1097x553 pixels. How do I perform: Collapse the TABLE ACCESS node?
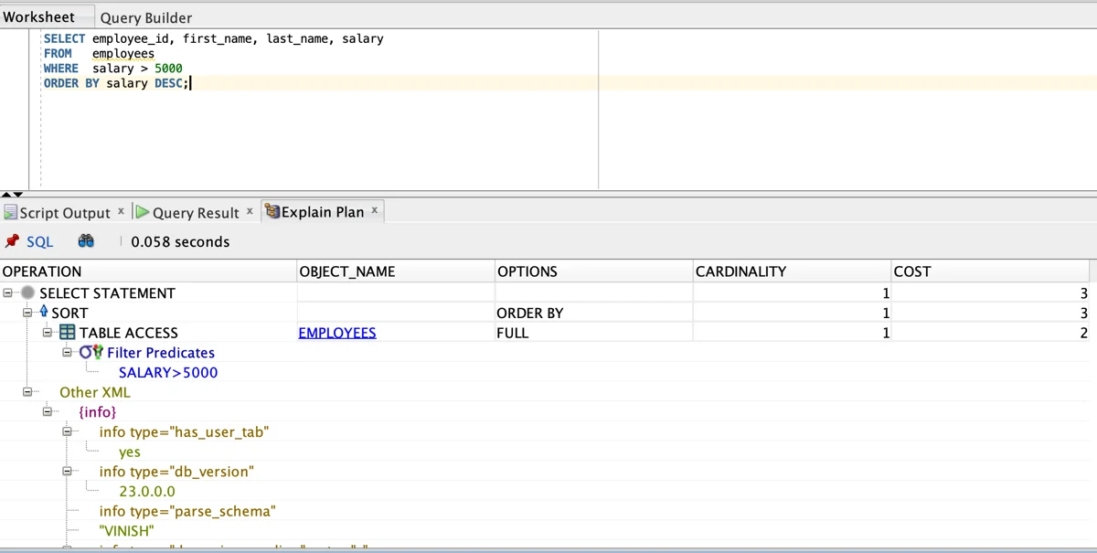pyautogui.click(x=48, y=333)
